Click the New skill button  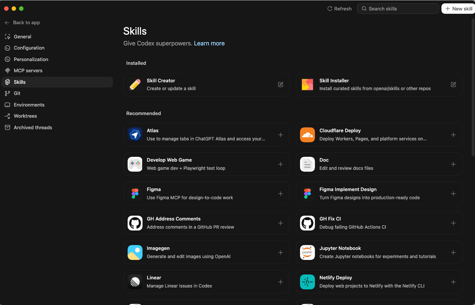pos(458,9)
